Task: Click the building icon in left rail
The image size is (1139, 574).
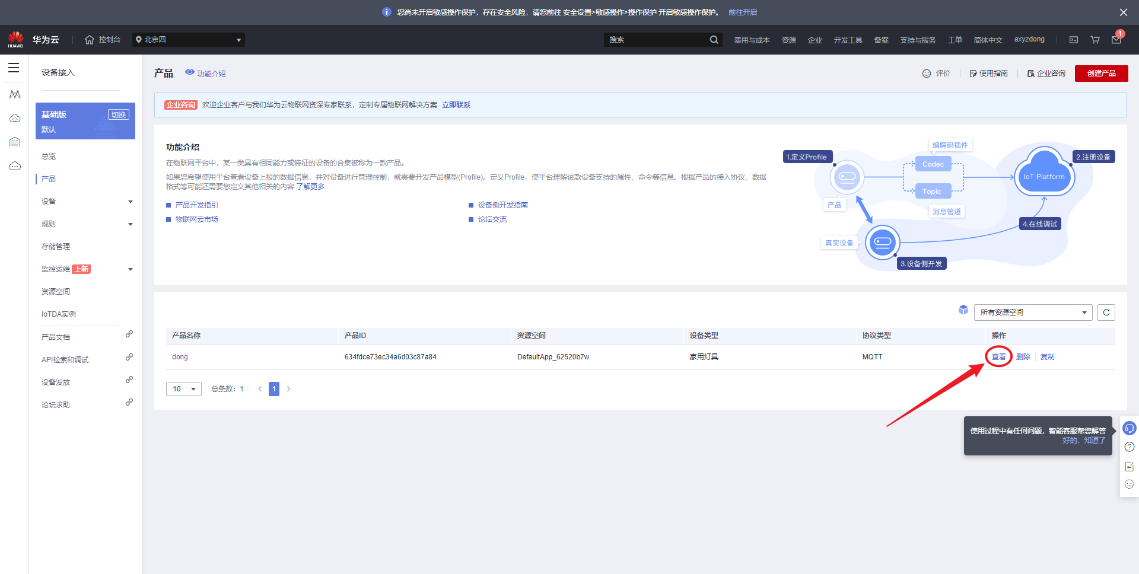Action: [15, 142]
